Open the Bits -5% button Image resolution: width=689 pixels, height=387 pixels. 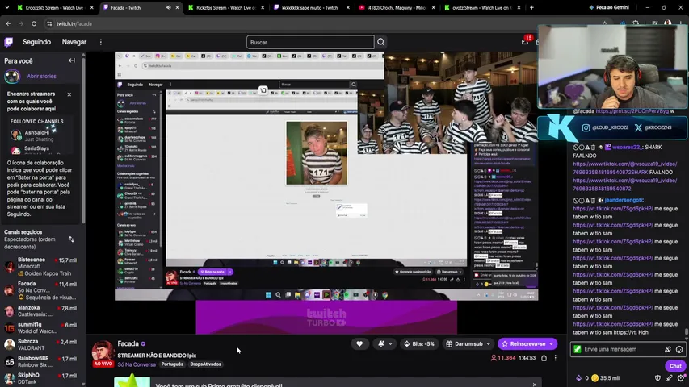(x=419, y=344)
